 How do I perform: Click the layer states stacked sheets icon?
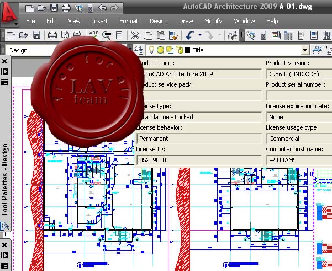click(317, 50)
